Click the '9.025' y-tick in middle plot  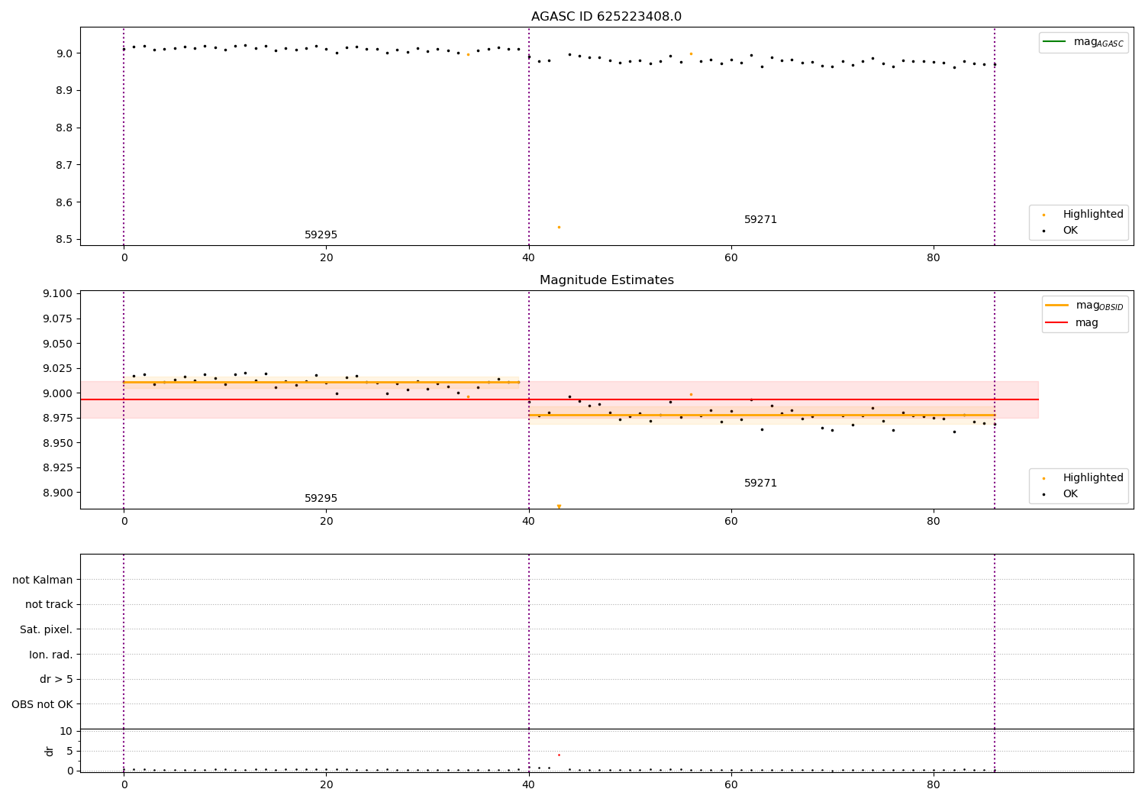(59, 368)
